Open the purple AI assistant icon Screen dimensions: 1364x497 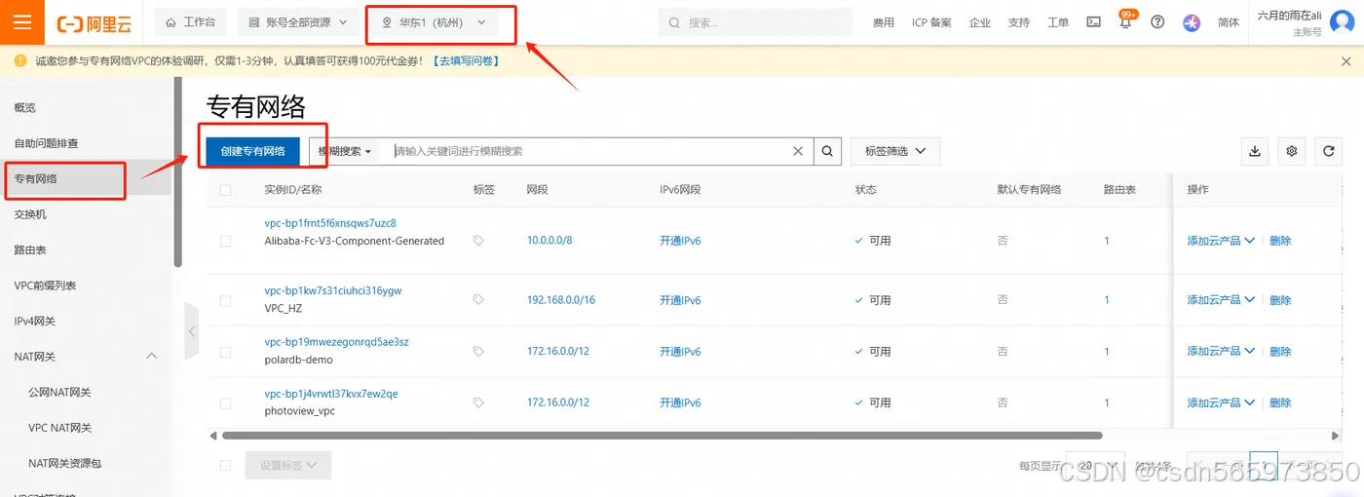(1192, 22)
